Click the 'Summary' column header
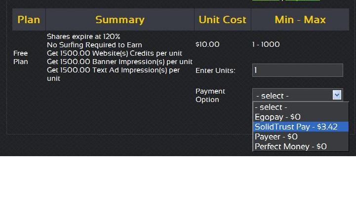This screenshot has height=201, width=356. point(120,20)
